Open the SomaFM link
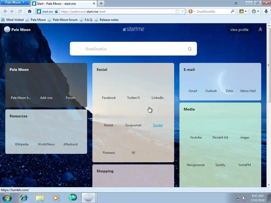Image resolution: width=271 pixels, height=203 pixels. coord(245,165)
